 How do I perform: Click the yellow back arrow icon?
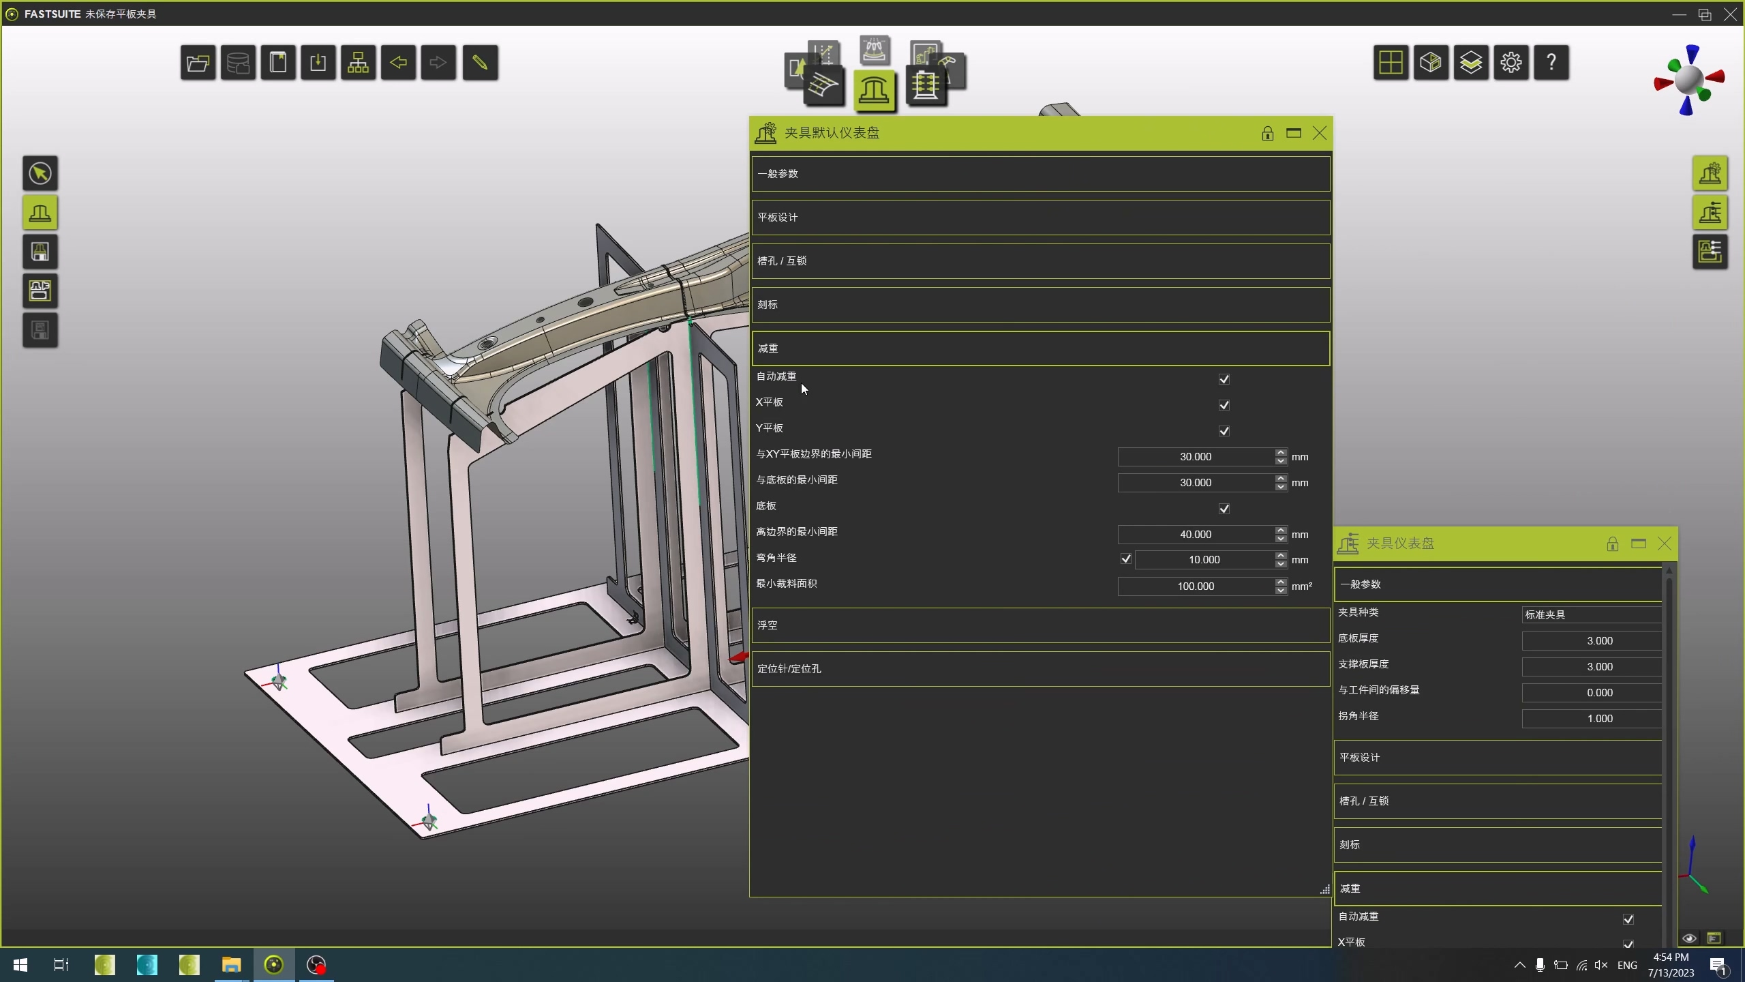click(x=398, y=63)
